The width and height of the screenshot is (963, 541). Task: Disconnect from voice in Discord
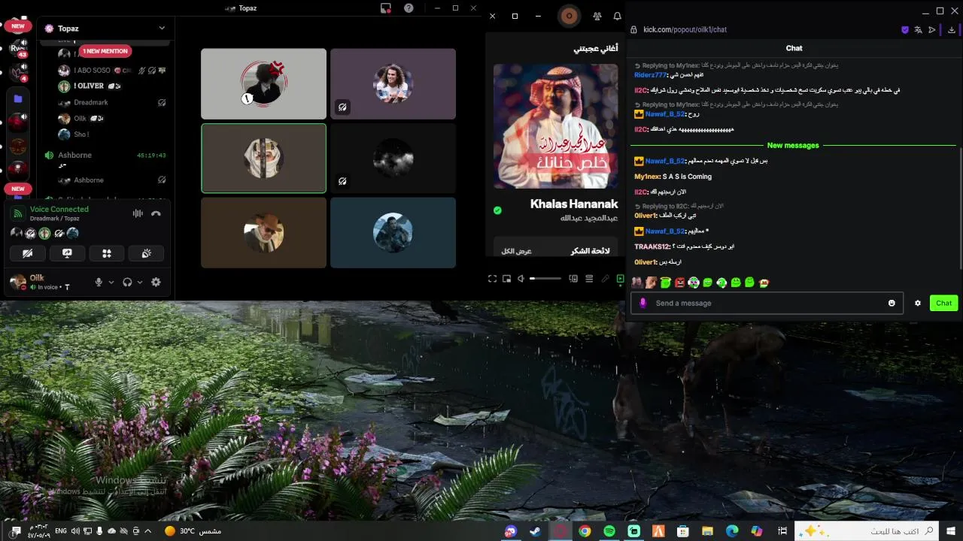click(x=156, y=213)
